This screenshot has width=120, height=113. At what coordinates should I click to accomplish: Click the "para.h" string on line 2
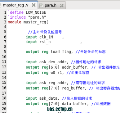point(37,17)
